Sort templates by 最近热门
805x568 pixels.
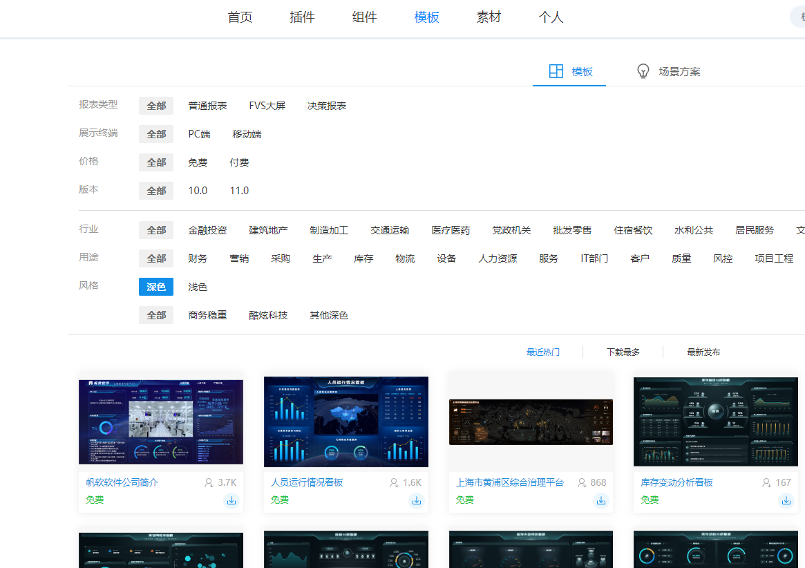point(542,352)
